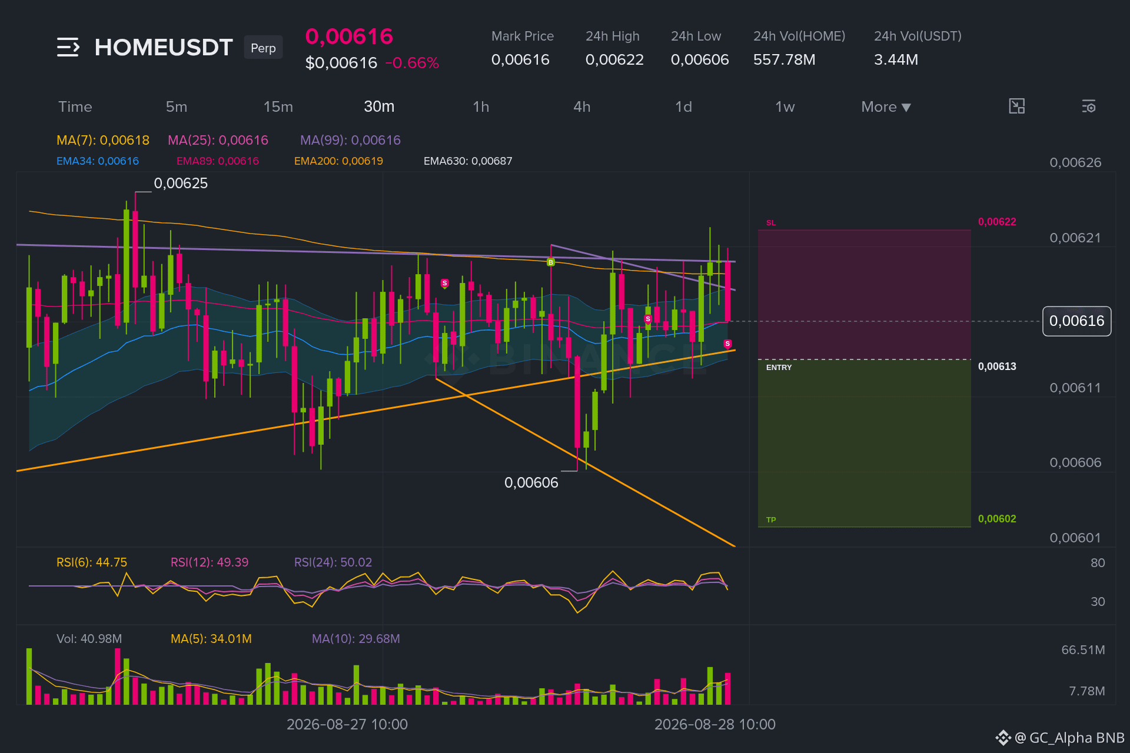
Task: Switch to the 1d timeframe
Action: click(683, 106)
